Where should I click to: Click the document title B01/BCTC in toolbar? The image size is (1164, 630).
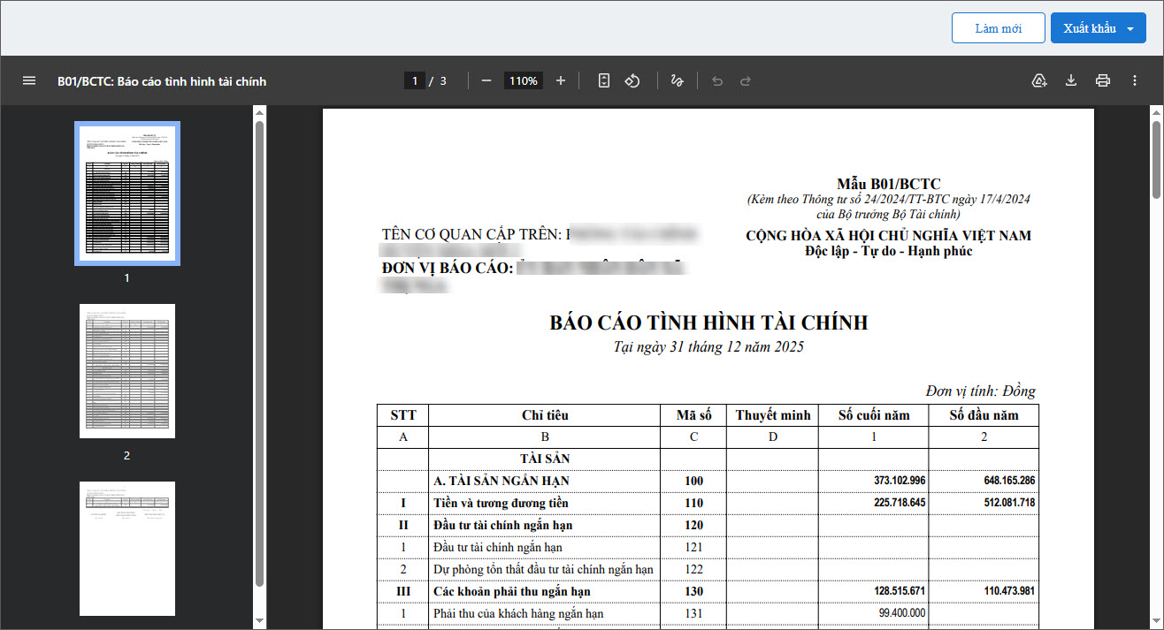tap(162, 81)
